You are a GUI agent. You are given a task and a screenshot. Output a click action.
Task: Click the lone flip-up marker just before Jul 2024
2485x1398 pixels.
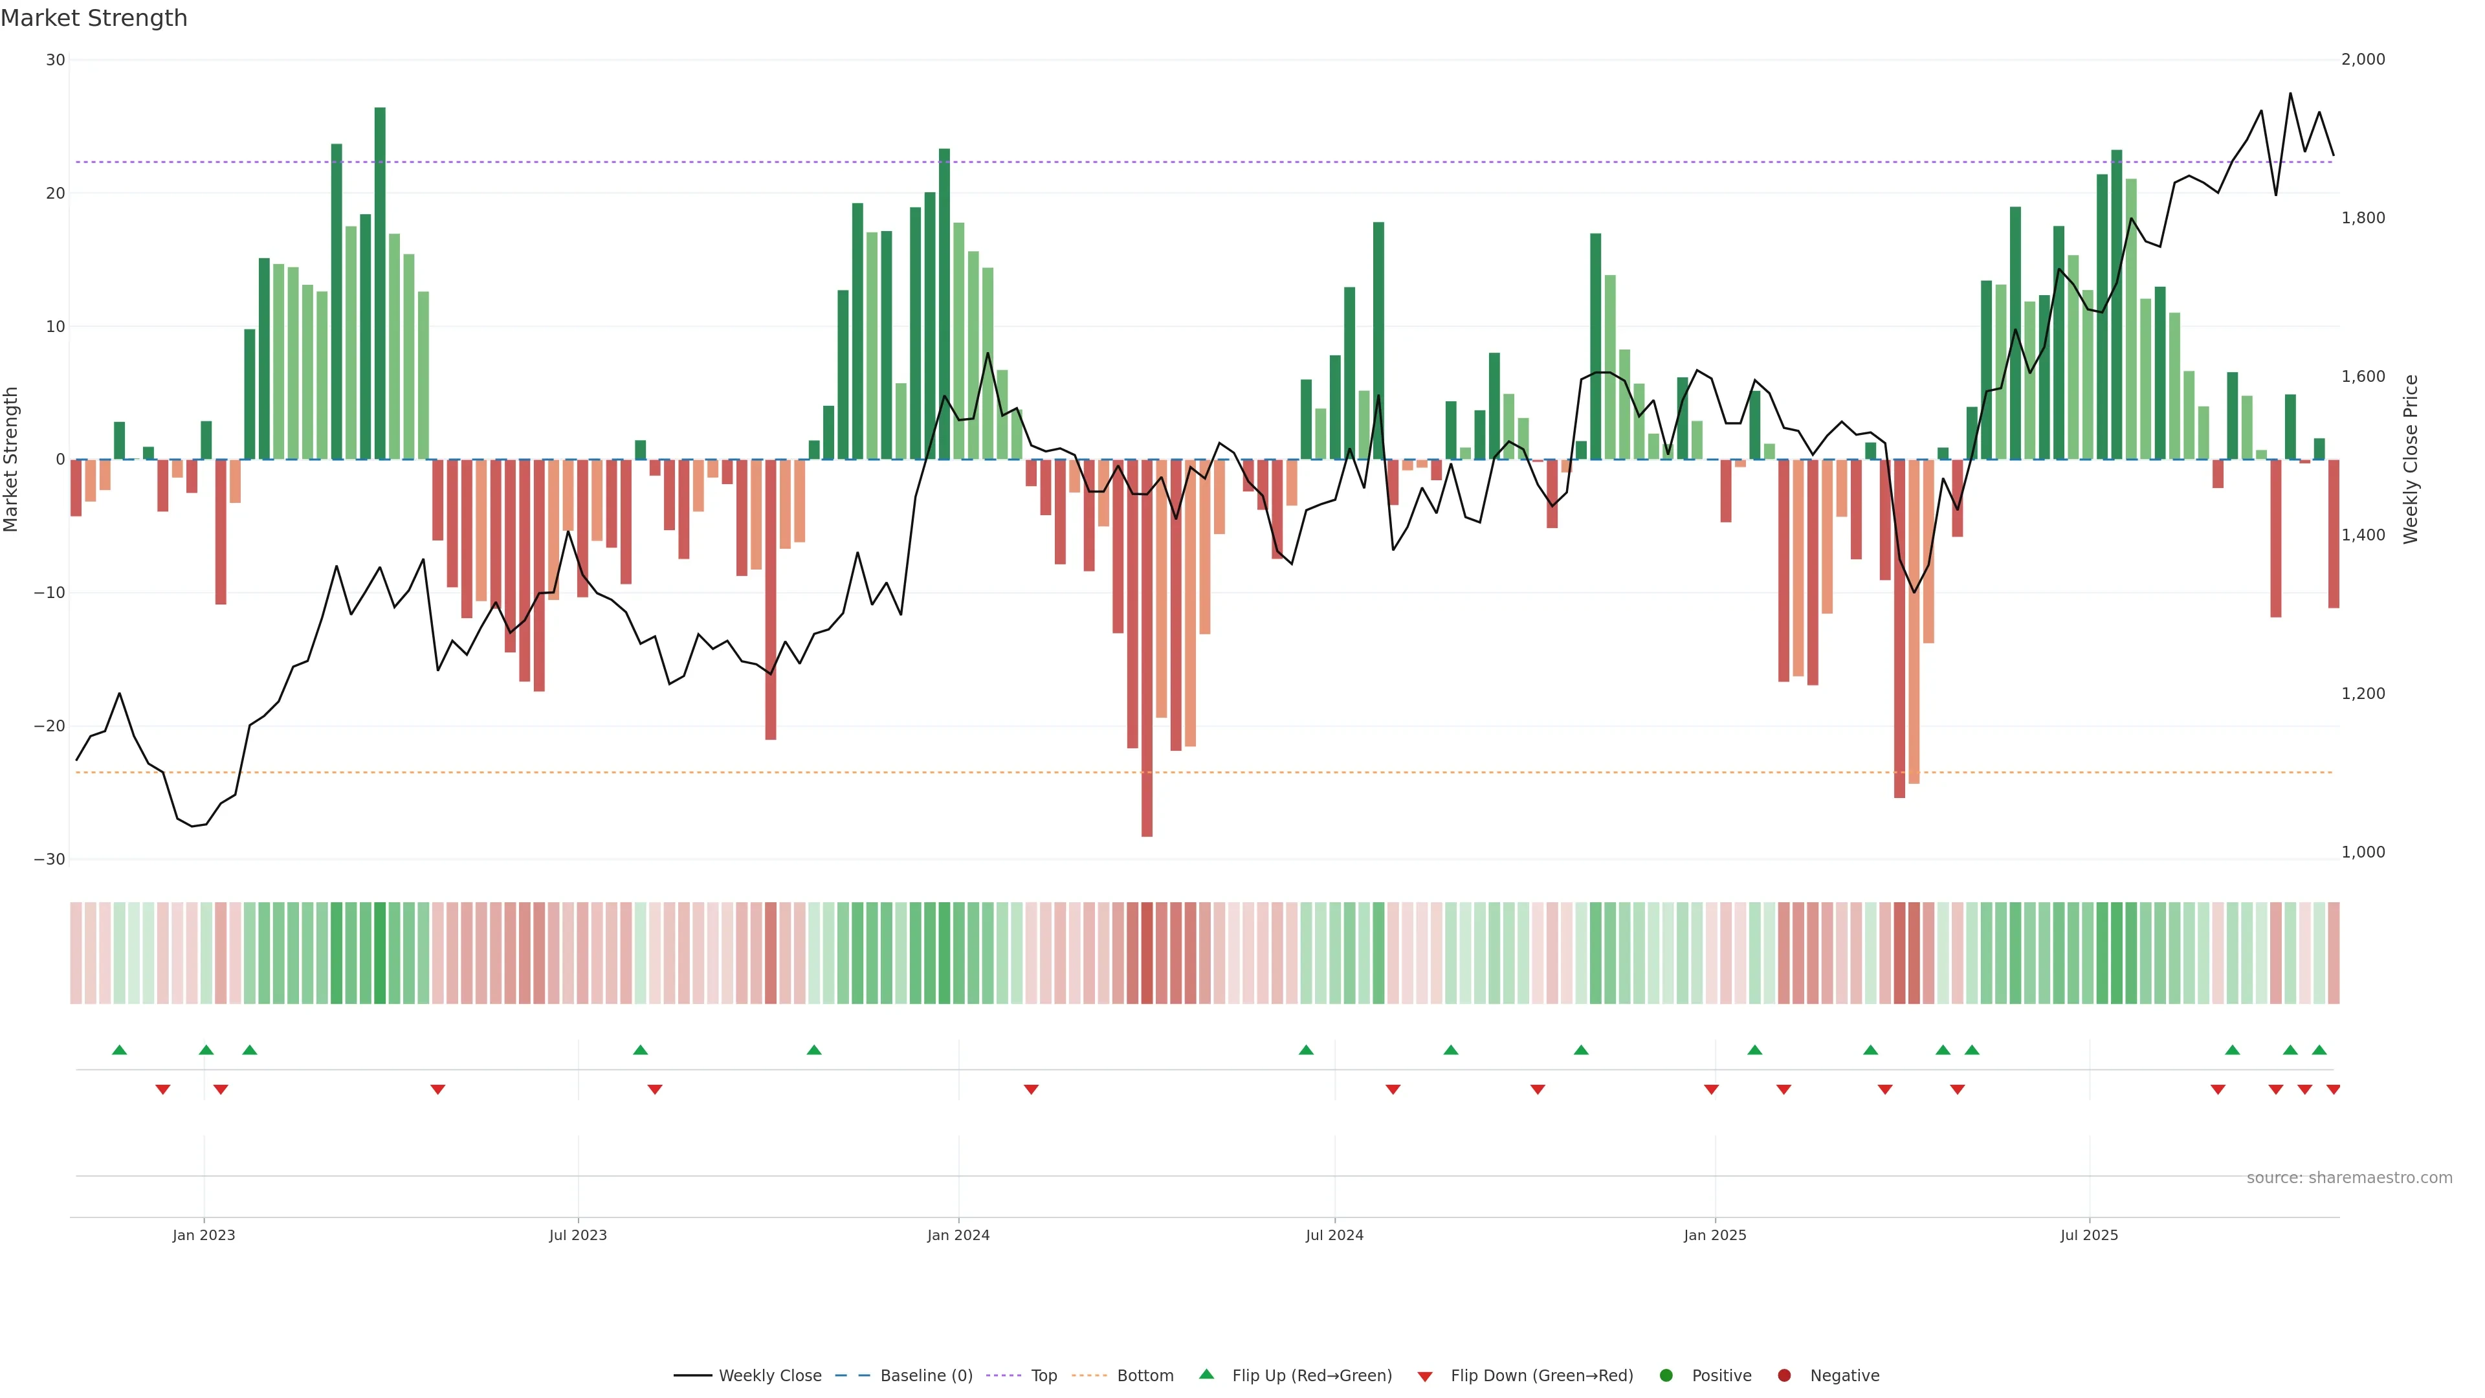click(1306, 1050)
